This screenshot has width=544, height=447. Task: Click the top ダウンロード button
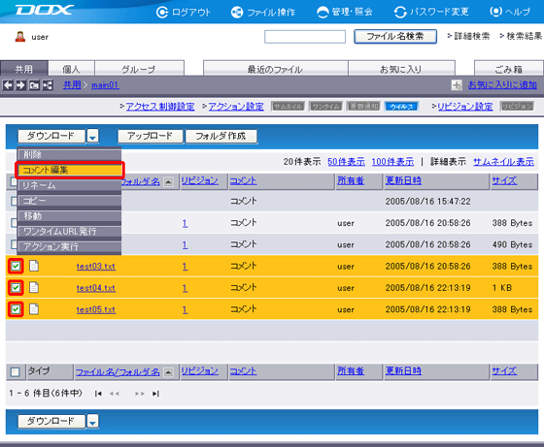point(51,136)
